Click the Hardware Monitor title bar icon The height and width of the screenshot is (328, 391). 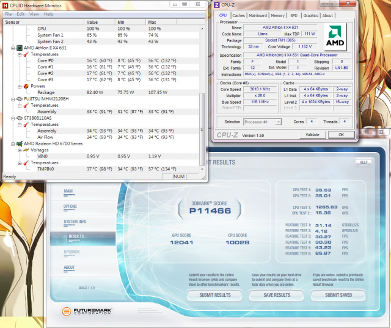[x=5, y=5]
